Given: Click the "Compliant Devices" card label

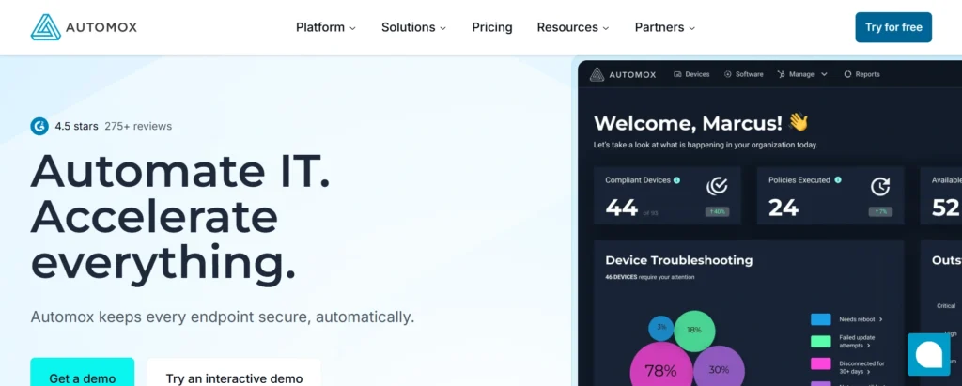Looking at the screenshot, I should (638, 180).
